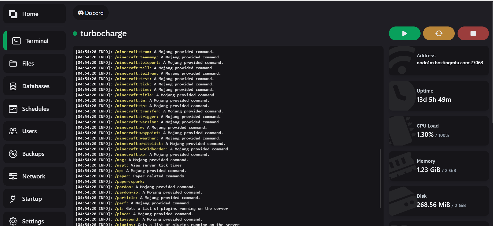
Task: Click the CPU Load stat card
Action: point(439,131)
